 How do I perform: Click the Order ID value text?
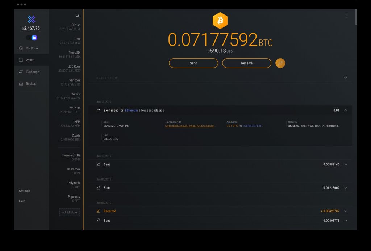point(314,126)
